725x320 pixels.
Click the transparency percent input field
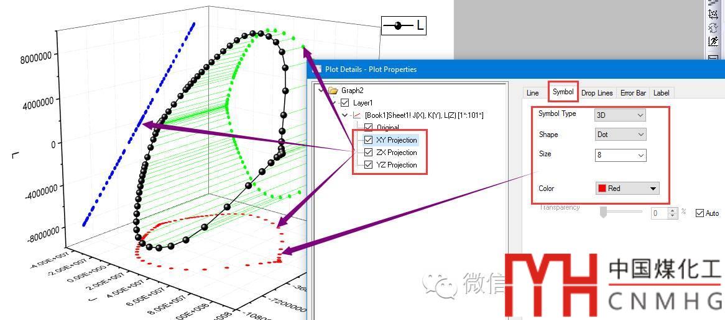click(x=660, y=213)
